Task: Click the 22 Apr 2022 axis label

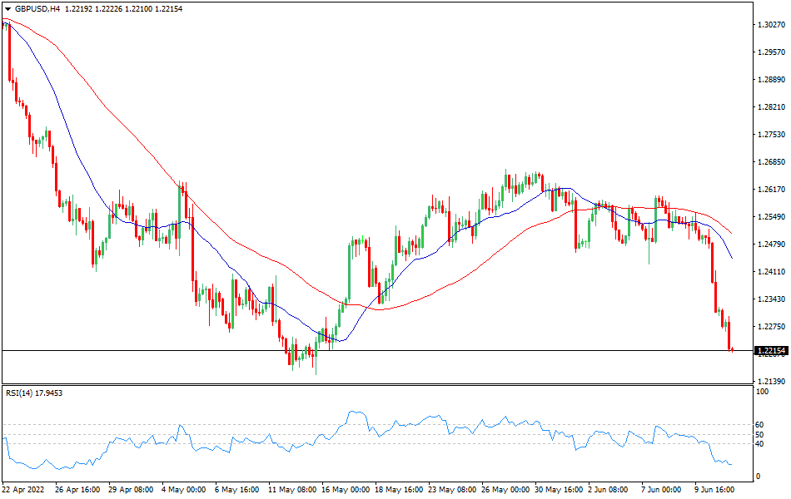Action: [x=25, y=491]
